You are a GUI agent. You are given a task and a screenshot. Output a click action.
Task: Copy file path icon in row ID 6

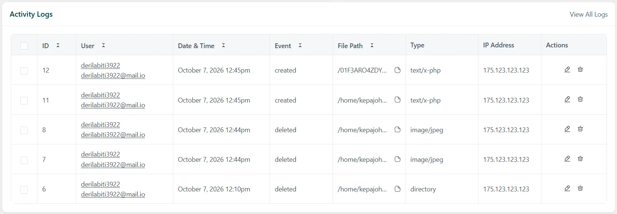(x=397, y=189)
